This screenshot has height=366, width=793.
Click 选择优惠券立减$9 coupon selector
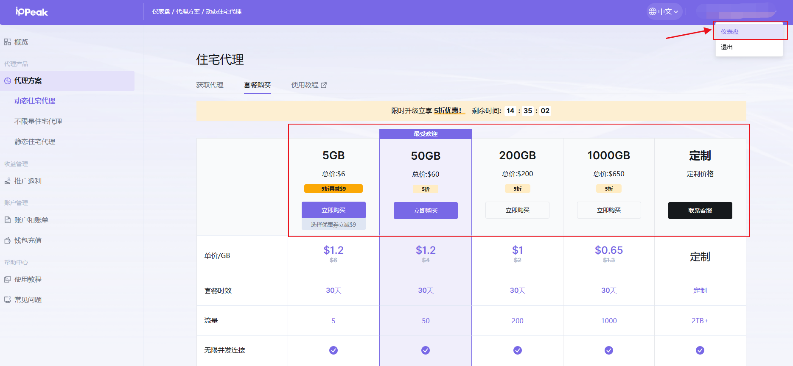coord(333,225)
